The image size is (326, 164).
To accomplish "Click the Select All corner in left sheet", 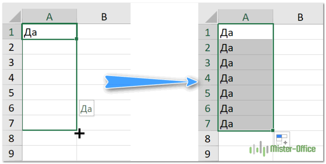I will 12,16.
